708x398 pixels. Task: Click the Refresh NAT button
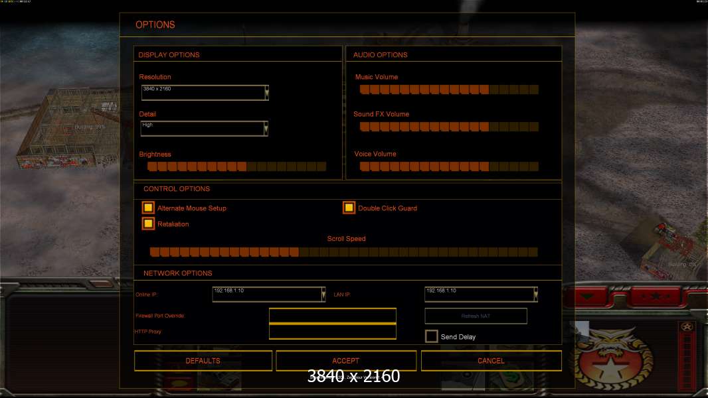[476, 316]
